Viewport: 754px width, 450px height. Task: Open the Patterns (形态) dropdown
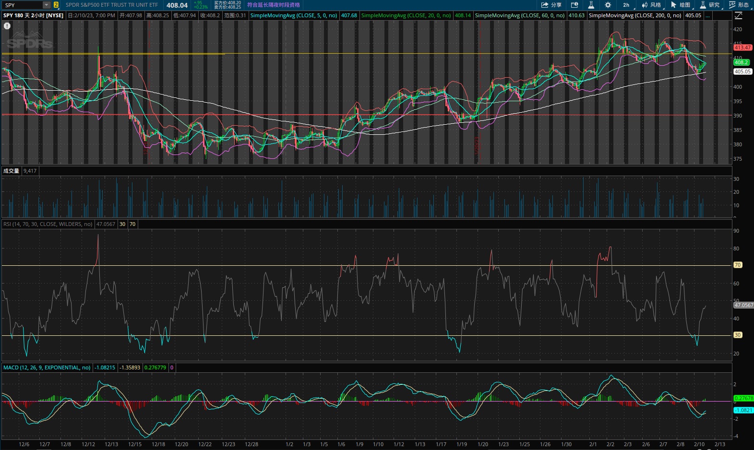coord(739,5)
